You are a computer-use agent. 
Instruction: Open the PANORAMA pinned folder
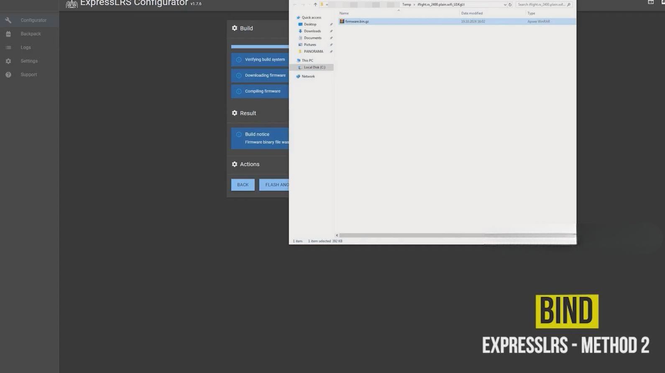tap(313, 51)
